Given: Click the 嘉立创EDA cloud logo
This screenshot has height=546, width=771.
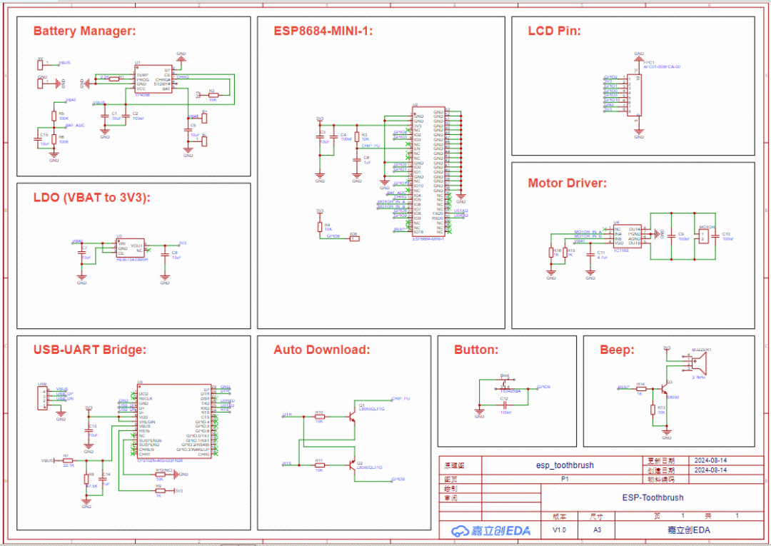Looking at the screenshot, I should (490, 530).
